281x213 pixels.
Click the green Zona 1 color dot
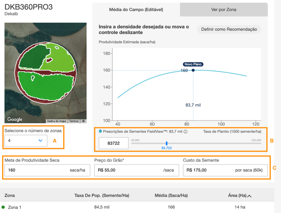(x=3, y=207)
